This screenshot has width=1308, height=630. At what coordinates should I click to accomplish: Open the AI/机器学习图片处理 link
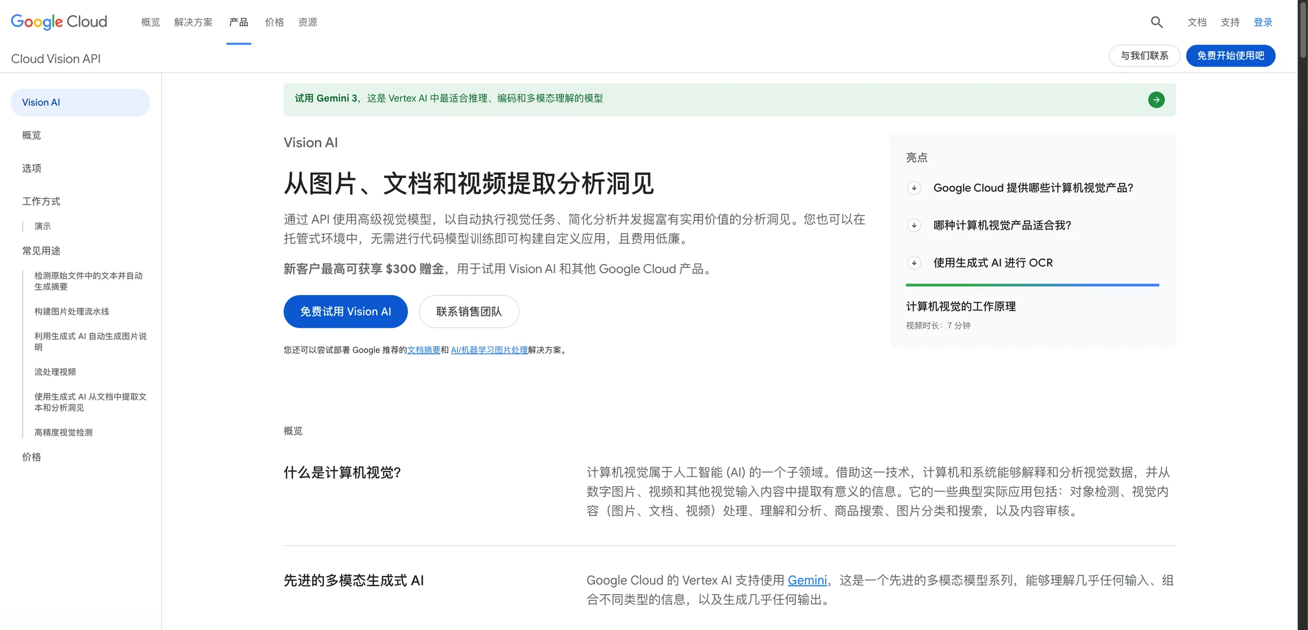click(x=489, y=350)
